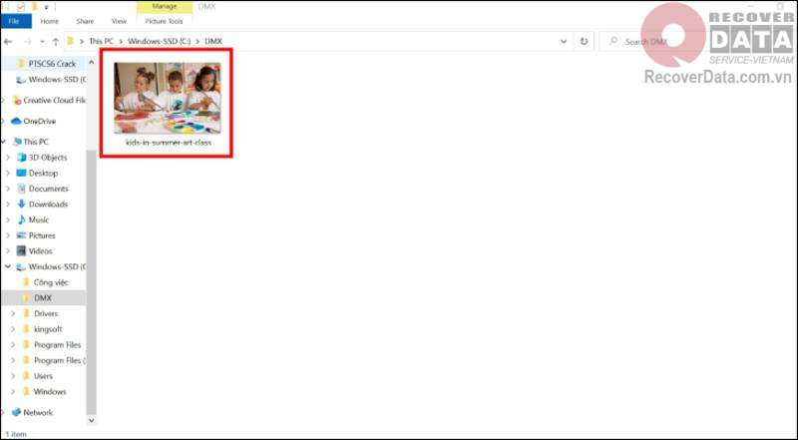The height and width of the screenshot is (440, 798).
Task: Click the Downloads arrow icon
Action: click(21, 205)
